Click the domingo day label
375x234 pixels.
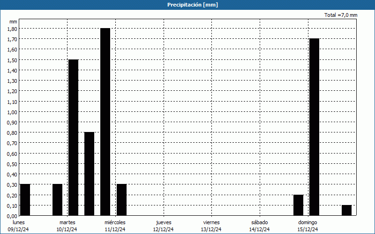coord(307,222)
